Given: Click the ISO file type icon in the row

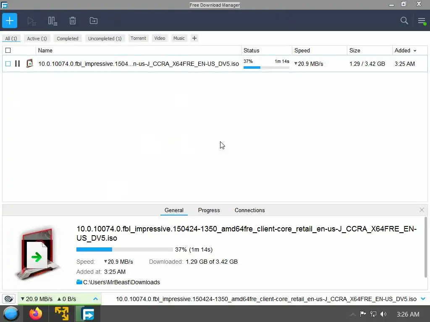Looking at the screenshot, I should [29, 64].
